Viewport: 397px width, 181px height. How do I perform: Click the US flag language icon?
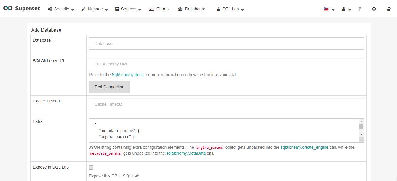point(326,9)
